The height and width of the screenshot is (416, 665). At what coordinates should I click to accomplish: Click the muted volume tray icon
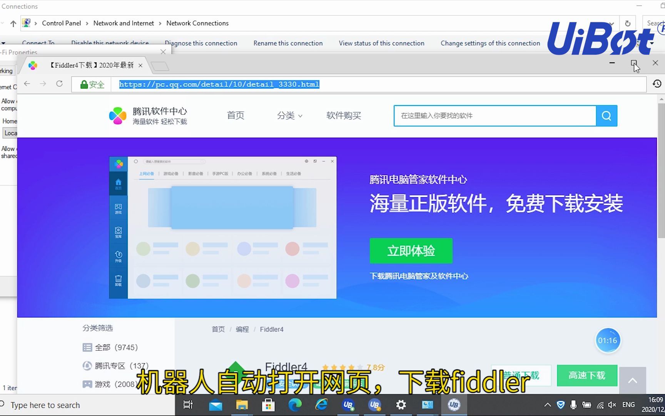612,405
